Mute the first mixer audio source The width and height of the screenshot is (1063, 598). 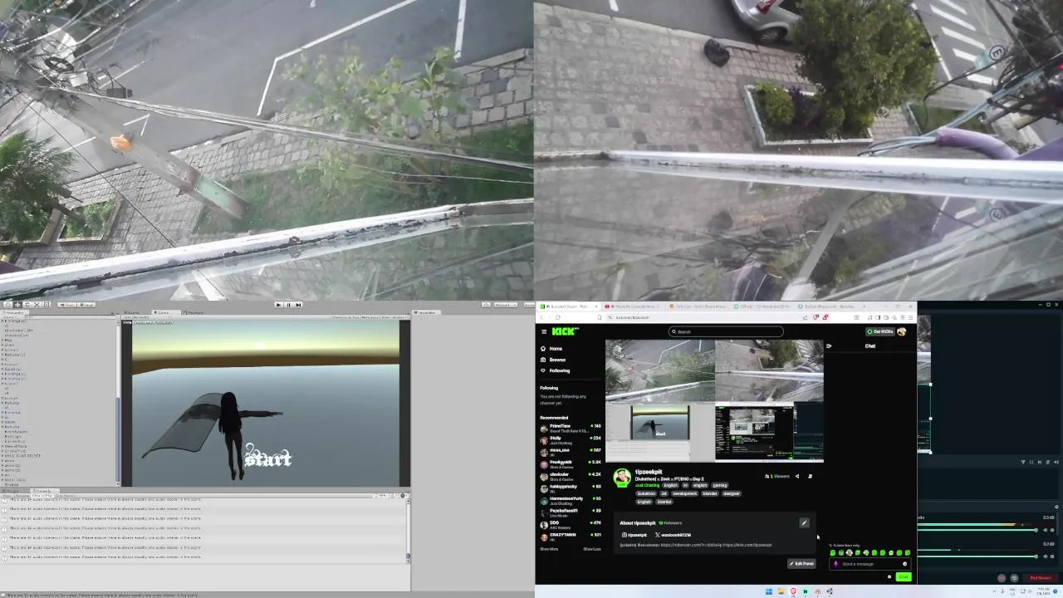coord(1046,530)
